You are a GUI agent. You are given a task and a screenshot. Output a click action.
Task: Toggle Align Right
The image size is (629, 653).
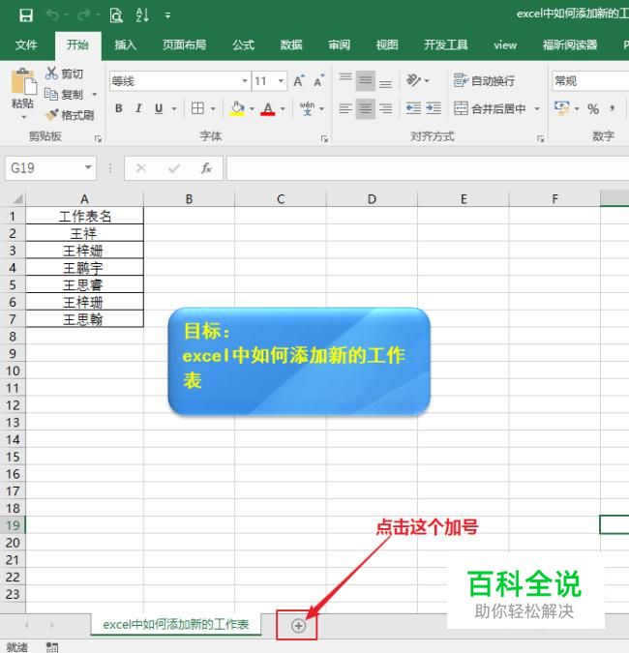click(x=385, y=108)
